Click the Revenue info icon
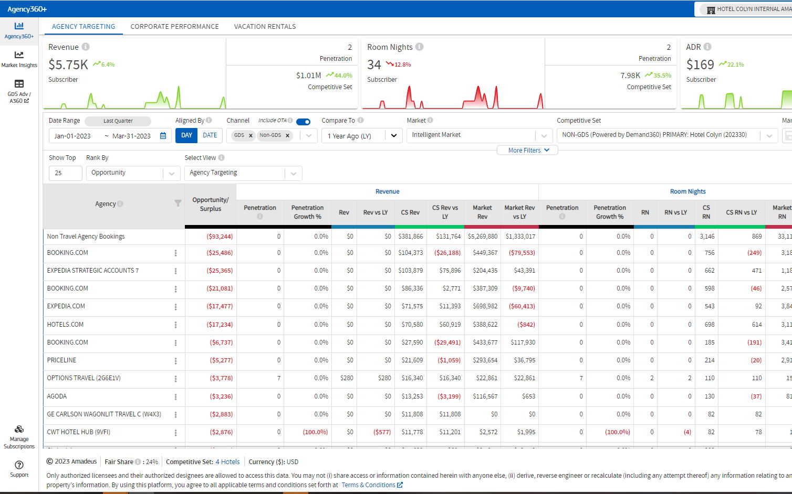Viewport: 792px width, 494px height. (x=86, y=47)
